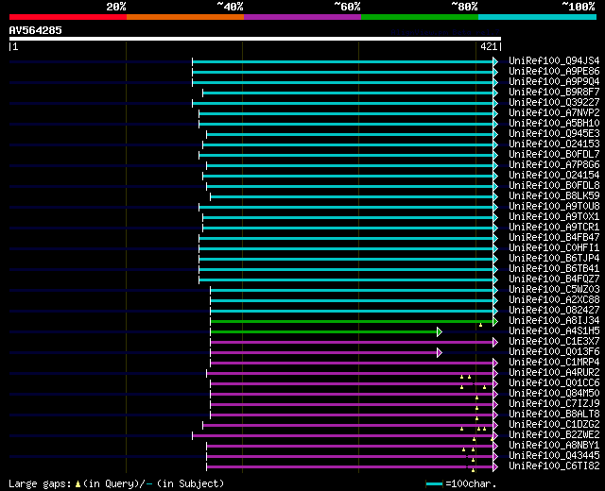Image resolution: width=605 pixels, height=491 pixels.
Task: Select the UniRef100_O82427 label
Action: [554, 311]
